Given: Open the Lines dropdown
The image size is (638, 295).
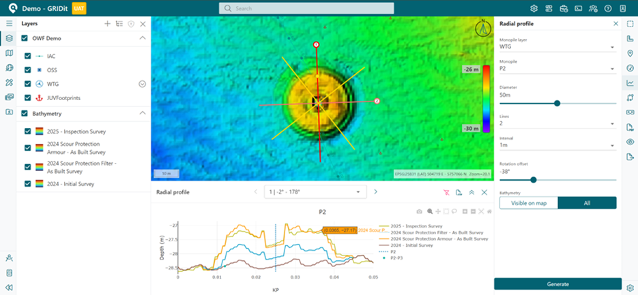Looking at the screenshot, I should pyautogui.click(x=557, y=123).
